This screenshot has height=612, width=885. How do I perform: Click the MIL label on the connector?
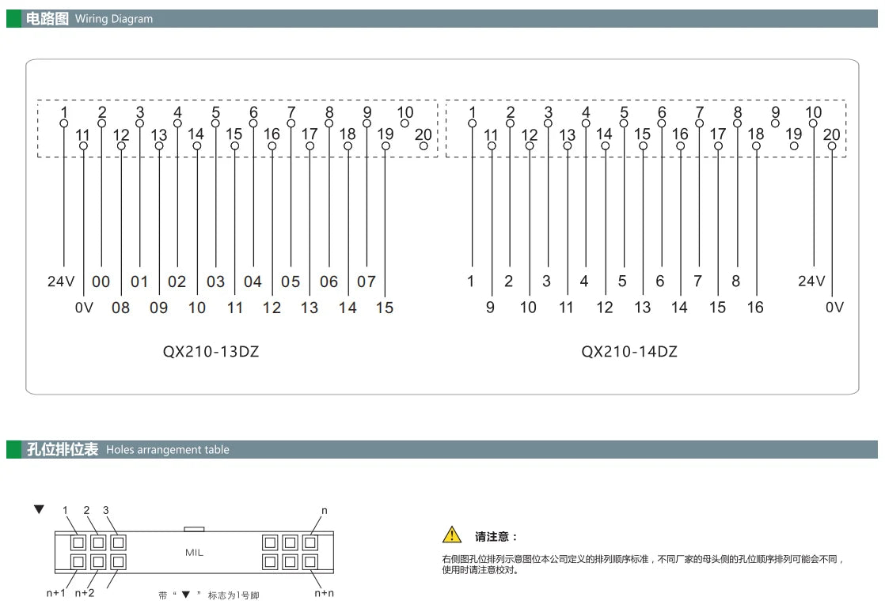pos(194,552)
